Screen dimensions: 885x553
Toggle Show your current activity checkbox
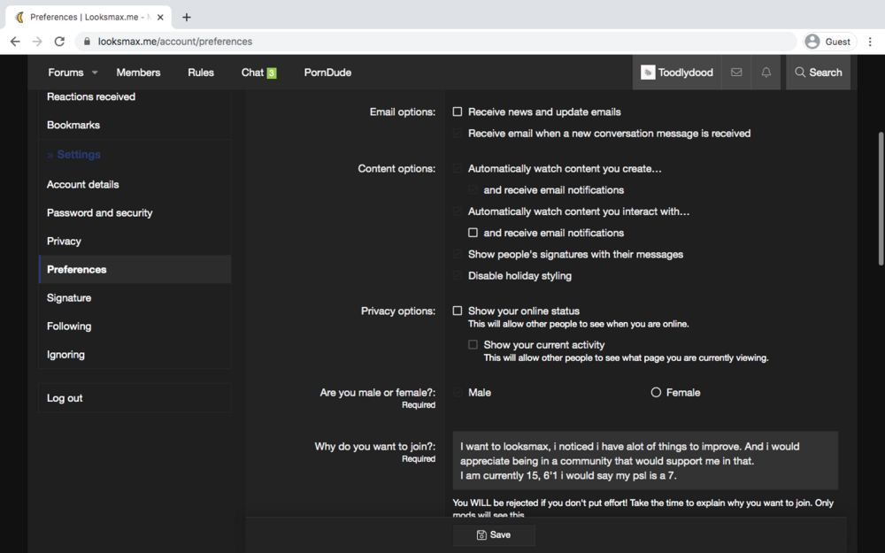coord(473,345)
